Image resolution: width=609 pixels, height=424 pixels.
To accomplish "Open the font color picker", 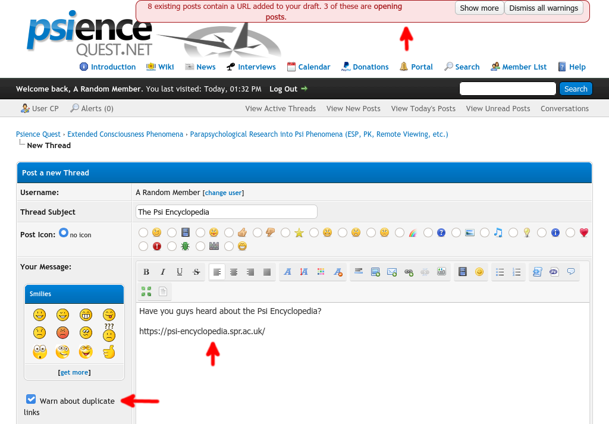I will tap(321, 272).
